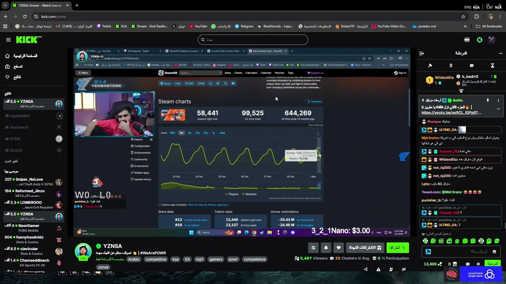This screenshot has width=506, height=284.
Task: Open chat settings gear icon
Action: click(478, 264)
